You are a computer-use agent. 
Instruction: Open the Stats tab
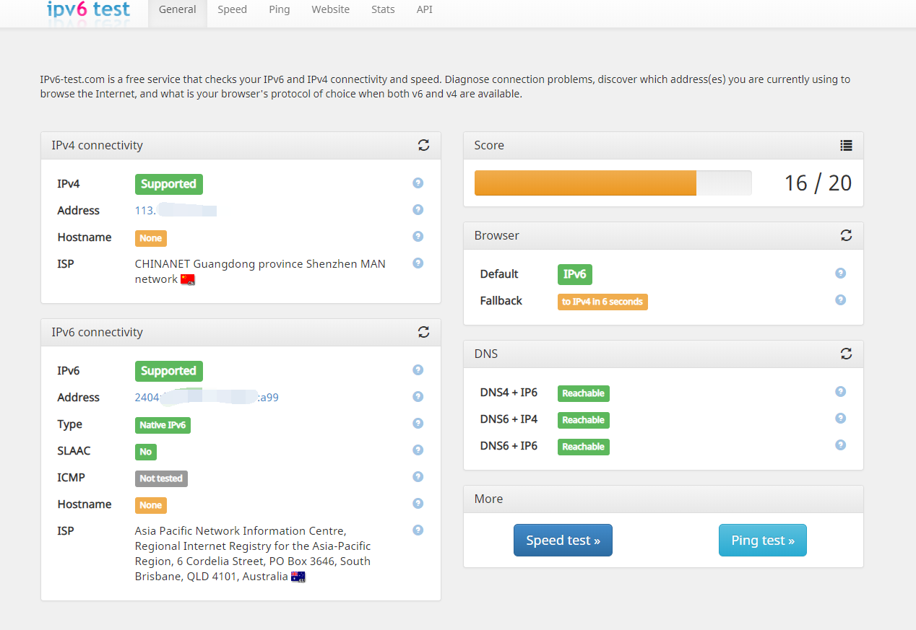click(x=382, y=9)
